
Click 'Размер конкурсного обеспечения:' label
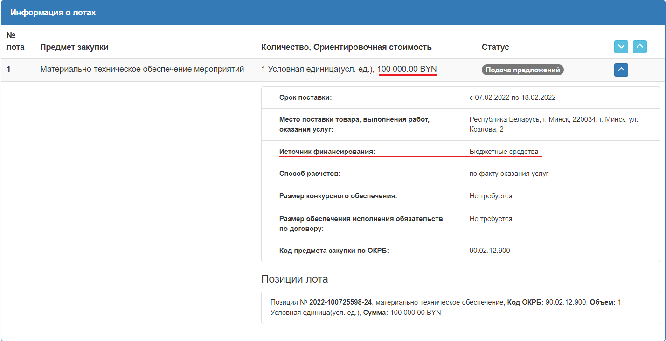(x=338, y=196)
